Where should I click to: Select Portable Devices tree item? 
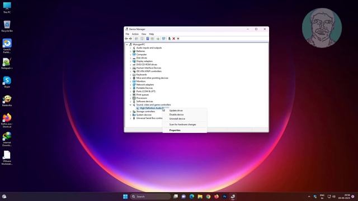tap(144, 88)
